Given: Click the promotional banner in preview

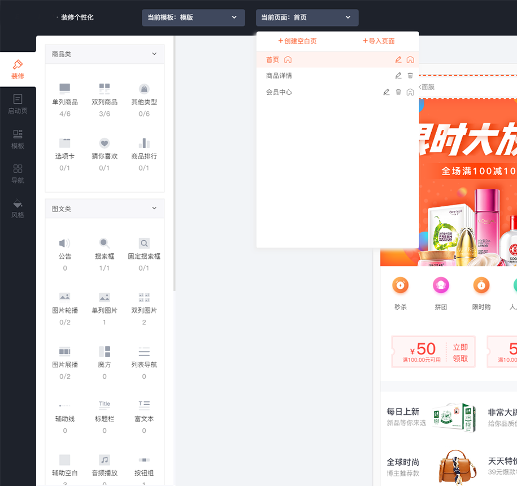Looking at the screenshot, I should click(468, 182).
